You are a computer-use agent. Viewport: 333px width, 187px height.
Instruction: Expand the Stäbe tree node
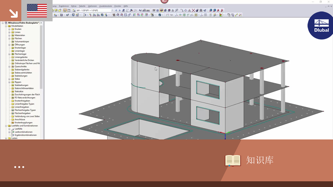(x=9, y=79)
